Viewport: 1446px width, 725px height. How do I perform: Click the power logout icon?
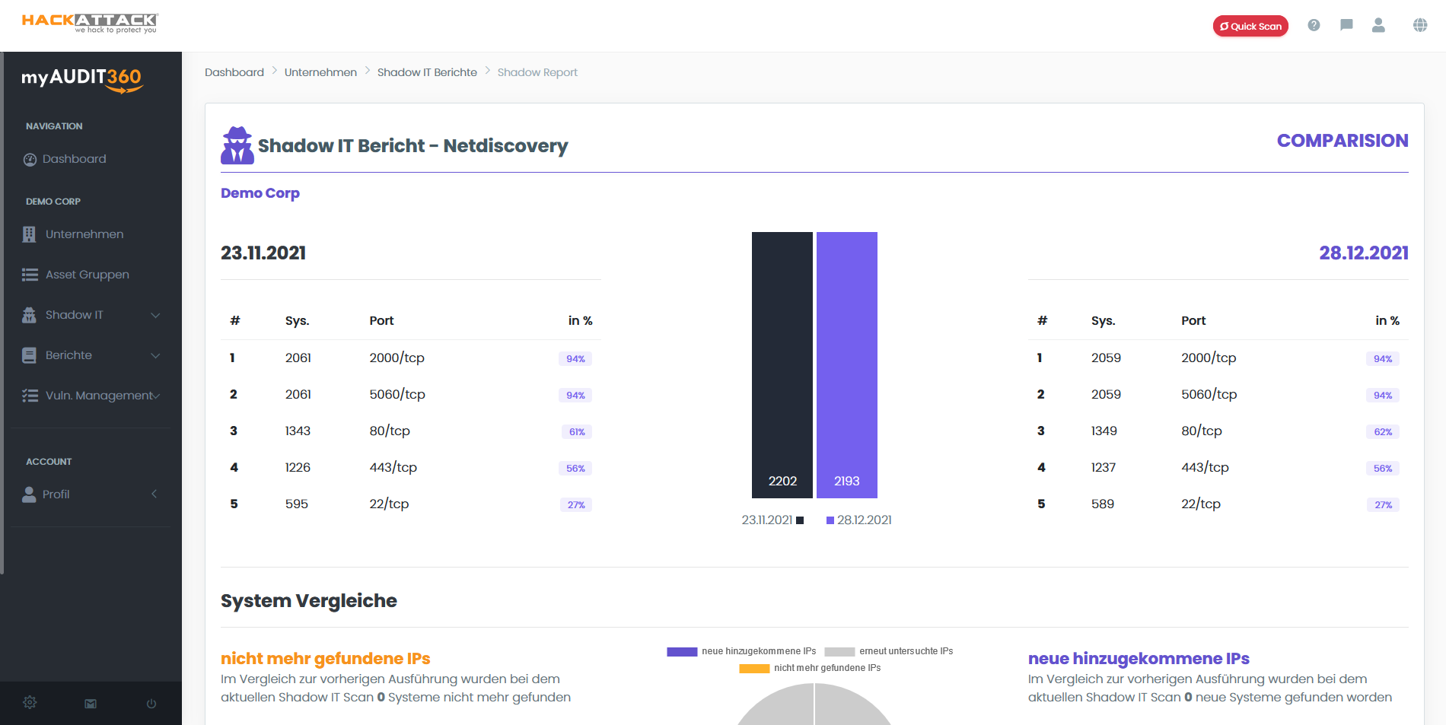coord(151,704)
